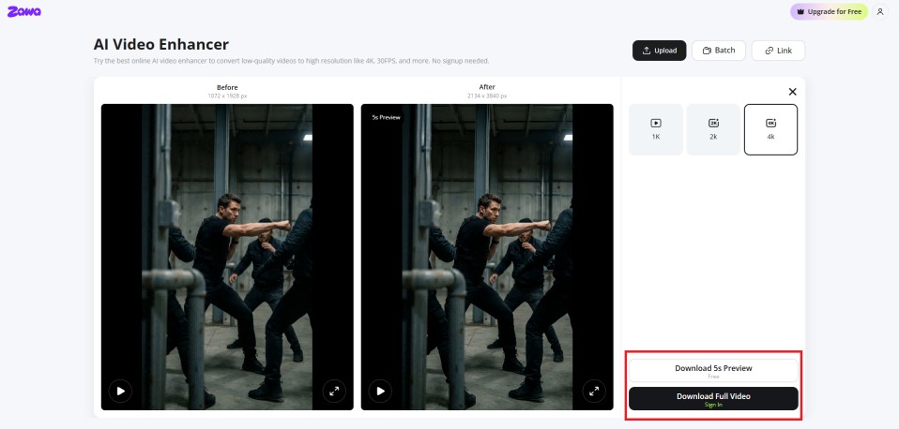The image size is (899, 429).
Task: Close the enhancer results panel
Action: 792,92
